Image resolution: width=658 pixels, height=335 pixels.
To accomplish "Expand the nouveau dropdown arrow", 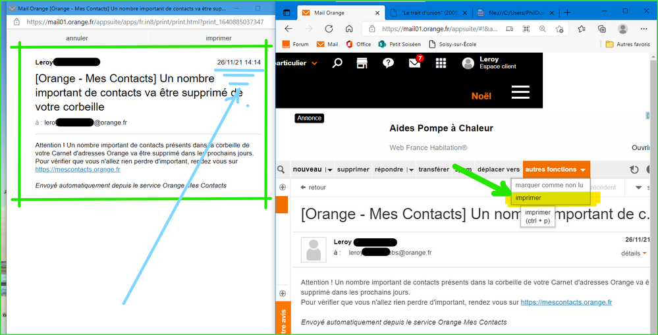I will coord(329,170).
